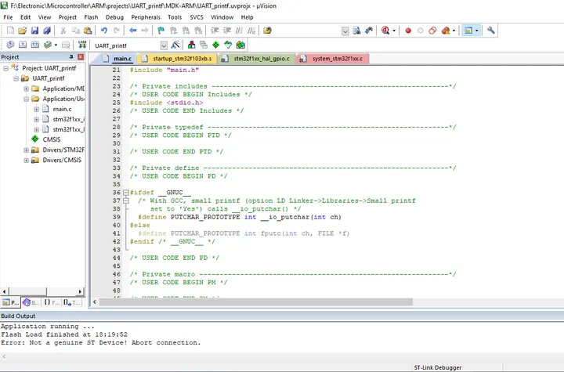Image resolution: width=564 pixels, height=372 pixels.
Task: Open the debug icon dropdown arrow
Action: click(x=394, y=31)
